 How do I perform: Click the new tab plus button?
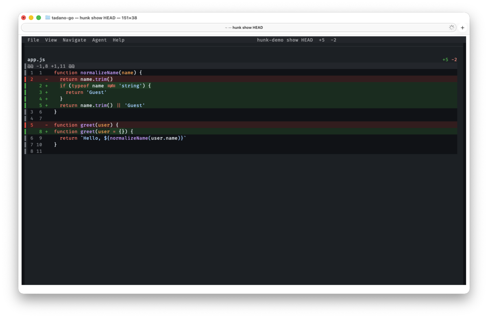(x=462, y=28)
